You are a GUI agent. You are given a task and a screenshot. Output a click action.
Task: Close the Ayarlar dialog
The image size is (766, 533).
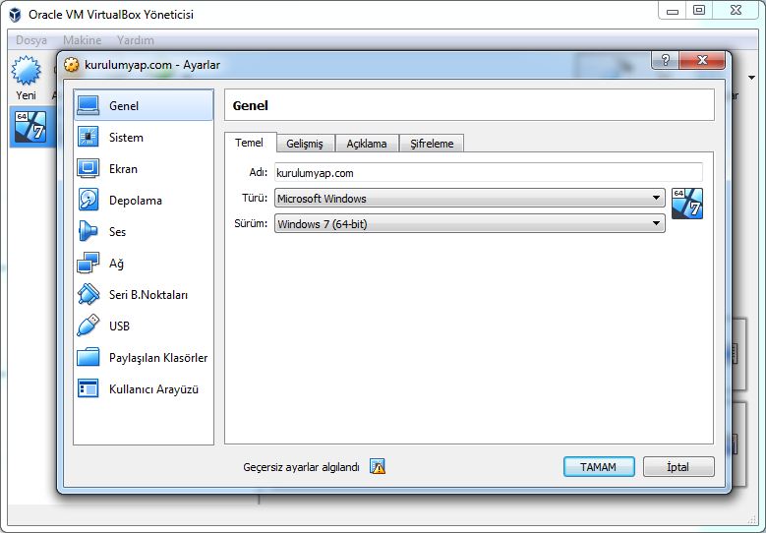click(x=702, y=60)
